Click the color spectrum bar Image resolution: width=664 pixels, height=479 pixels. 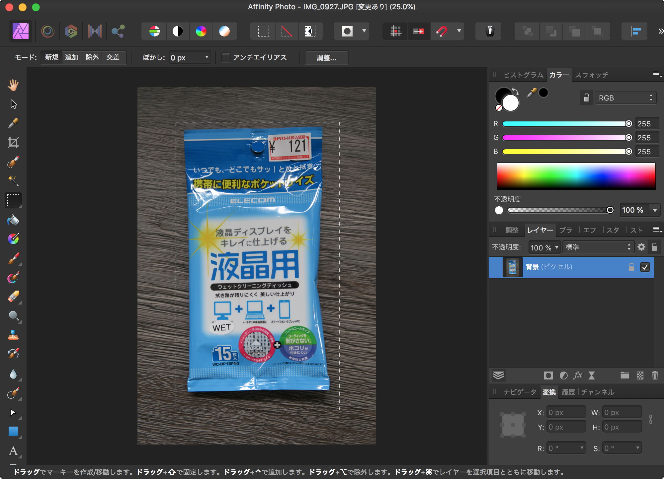coord(576,176)
